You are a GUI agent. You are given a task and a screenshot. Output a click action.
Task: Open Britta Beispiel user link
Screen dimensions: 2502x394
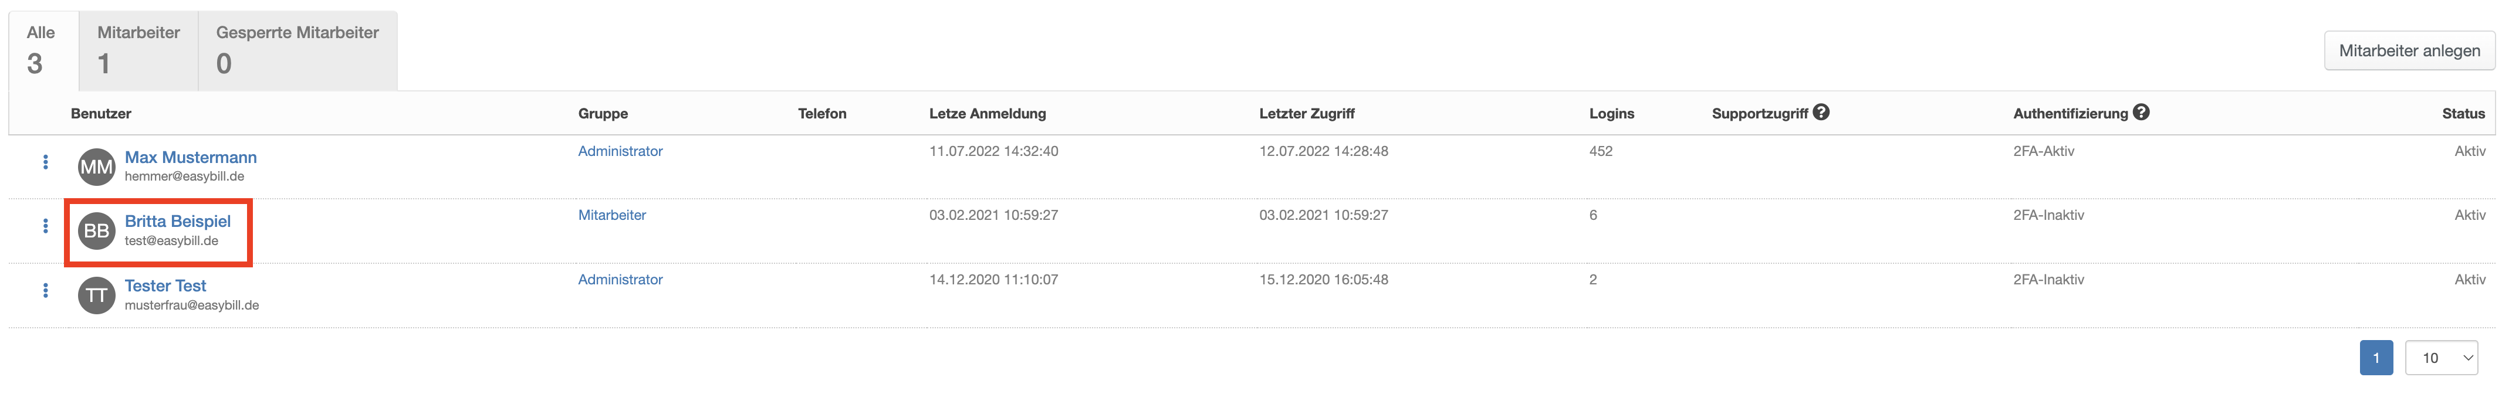pos(178,221)
